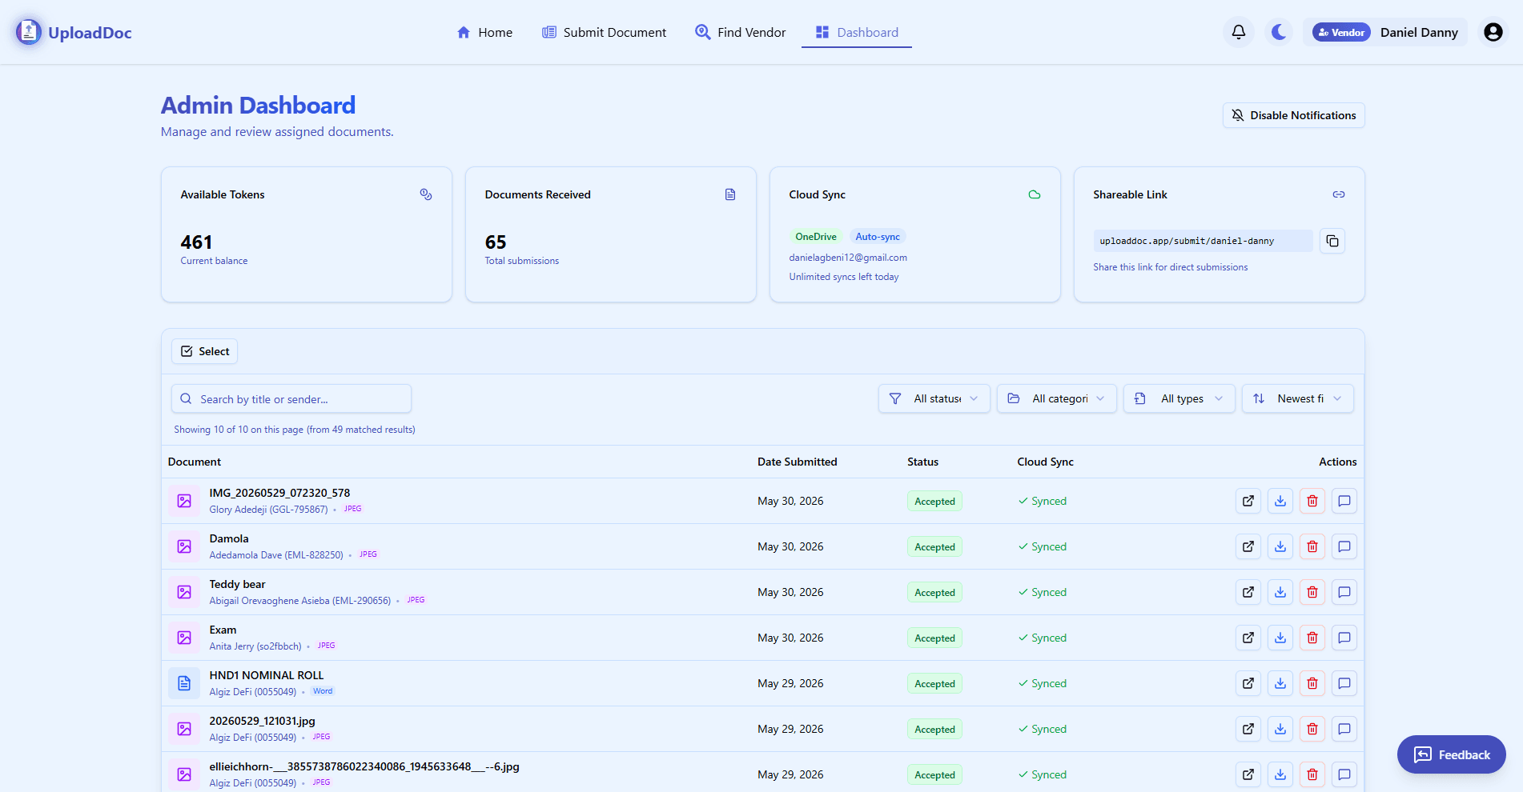The image size is (1523, 792).
Task: Add comment to Damola document
Action: pos(1344,546)
